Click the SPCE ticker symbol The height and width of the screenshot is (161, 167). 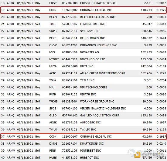point(53,109)
